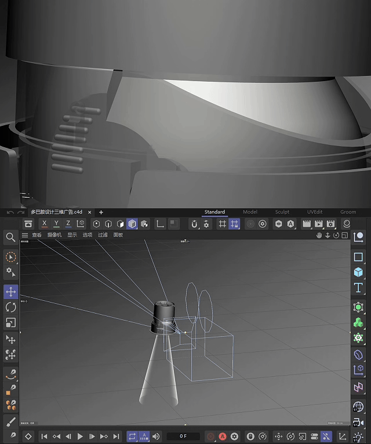Screen dimensions: 371x444
Task: Toggle the Z axis lock
Action: [68, 224]
